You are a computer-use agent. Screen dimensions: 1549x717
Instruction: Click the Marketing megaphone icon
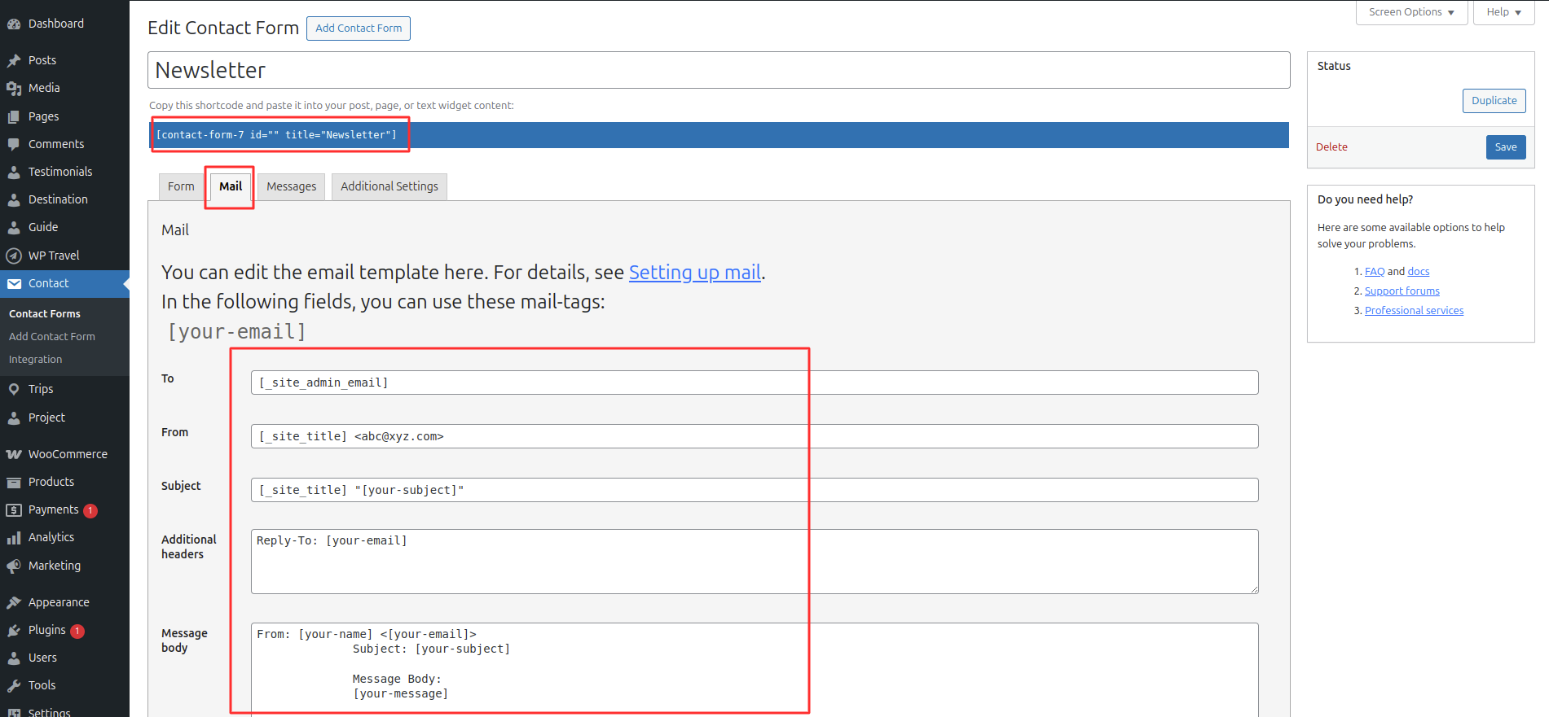14,566
